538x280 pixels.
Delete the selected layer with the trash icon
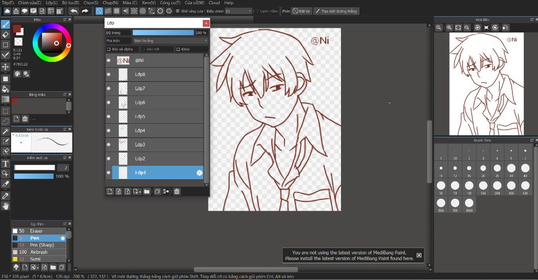click(177, 191)
